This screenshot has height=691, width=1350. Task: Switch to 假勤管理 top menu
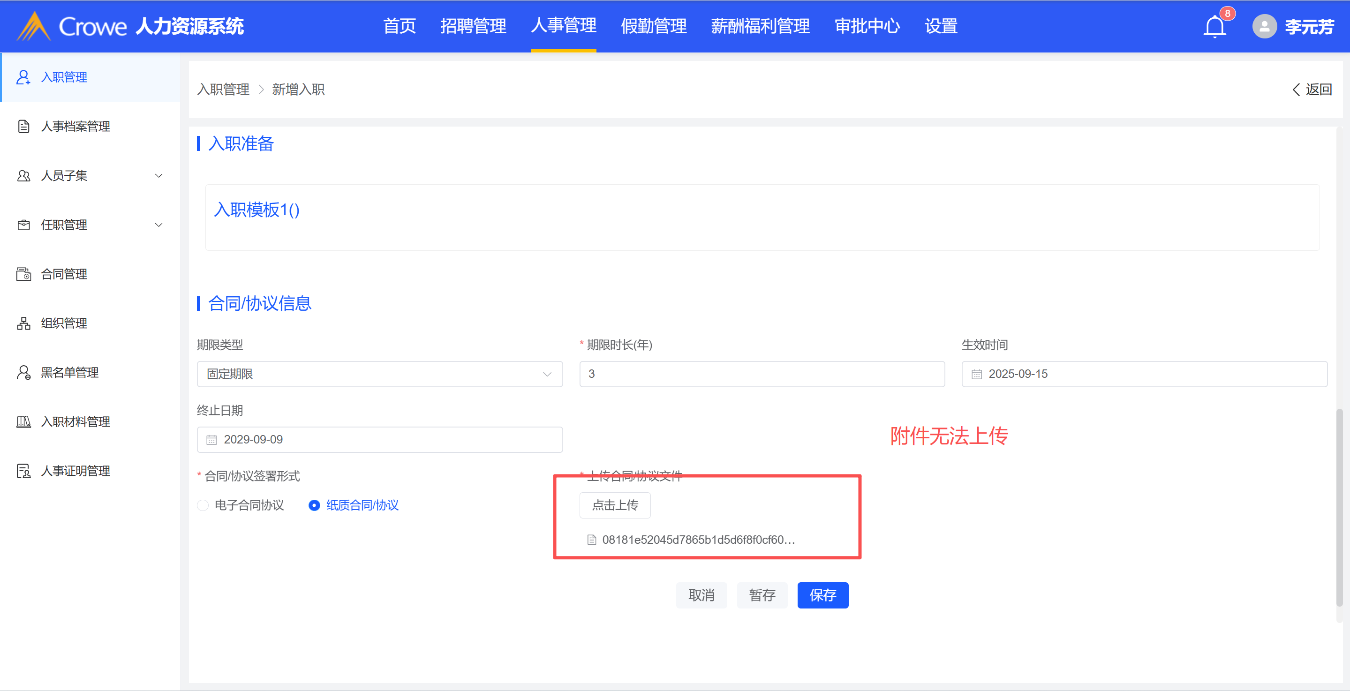tap(653, 26)
